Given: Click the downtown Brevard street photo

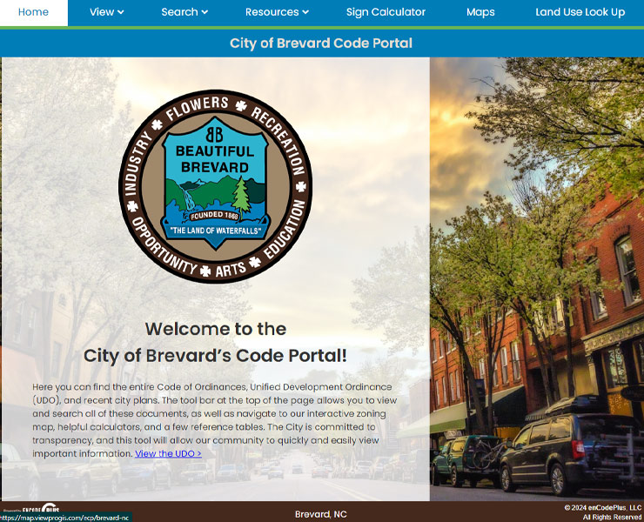Looking at the screenshot, I should coord(536,279).
